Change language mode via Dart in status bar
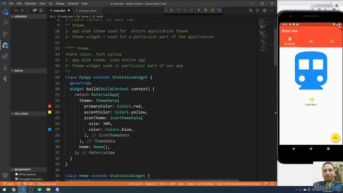Screen dimensions: 343x193 pyautogui.click(x=181, y=184)
